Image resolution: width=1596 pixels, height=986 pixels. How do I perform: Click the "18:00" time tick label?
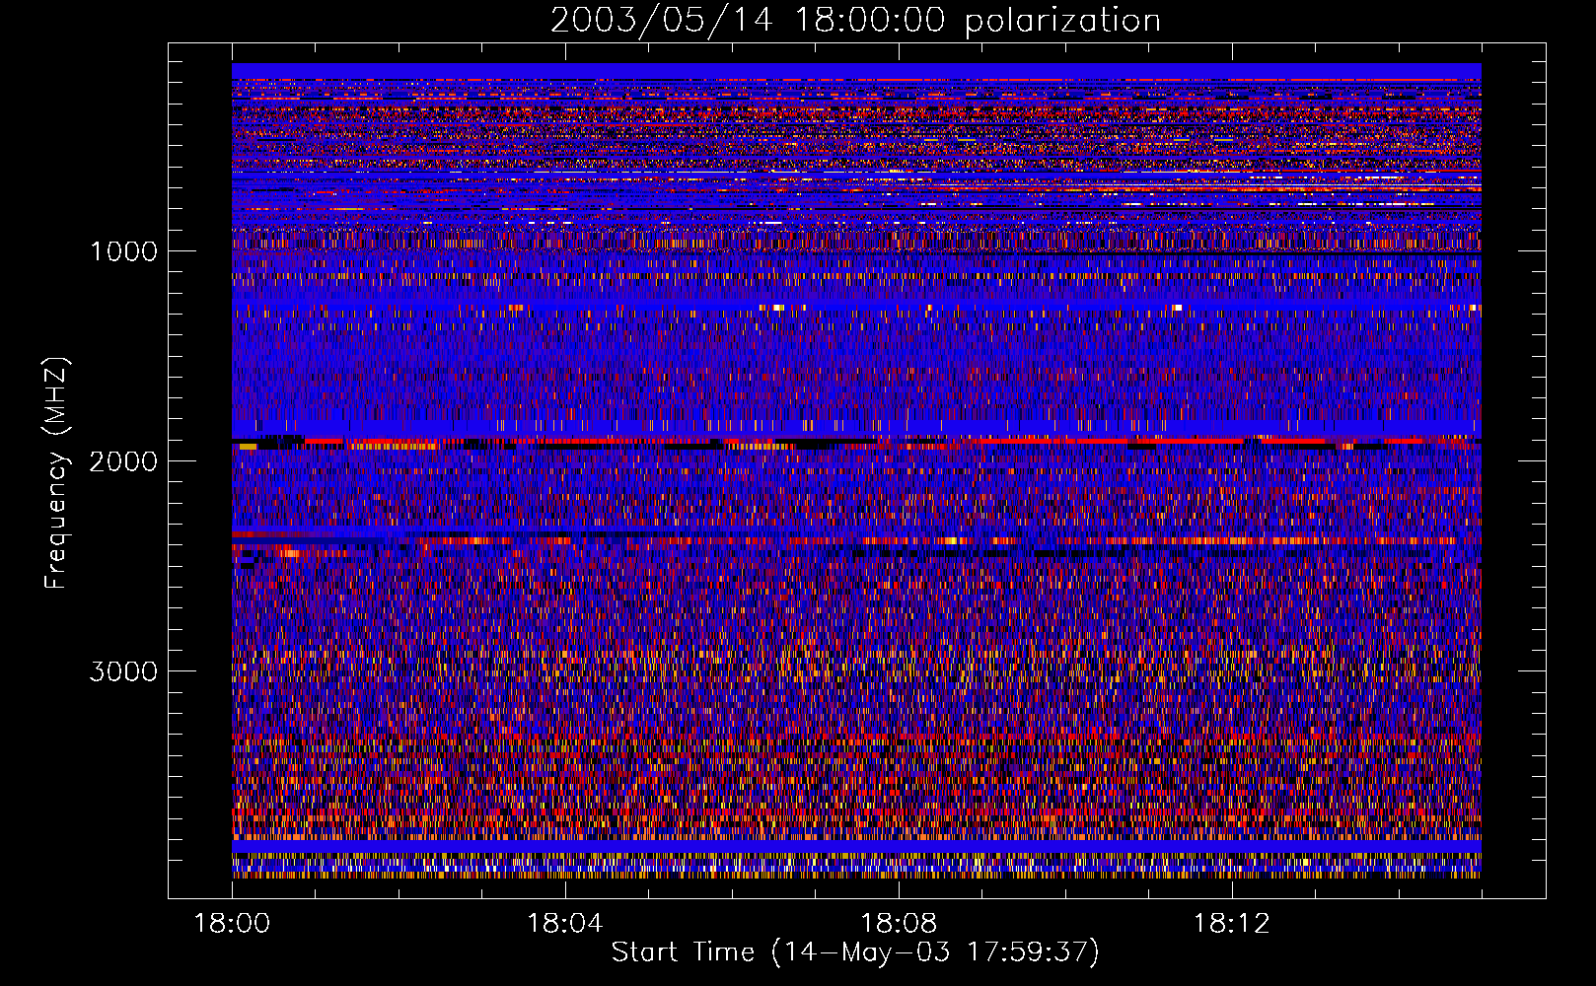232,924
